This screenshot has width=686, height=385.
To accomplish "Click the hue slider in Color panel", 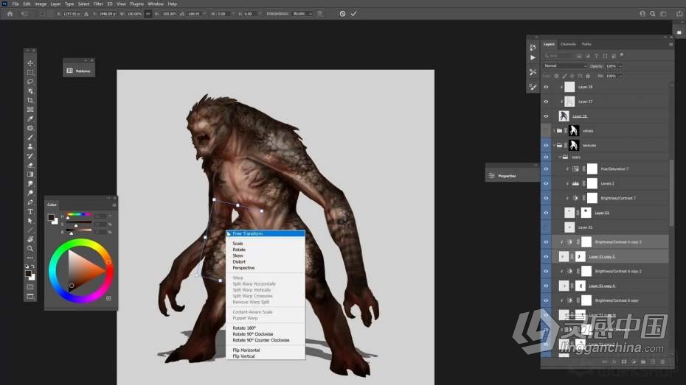I will tap(79, 214).
